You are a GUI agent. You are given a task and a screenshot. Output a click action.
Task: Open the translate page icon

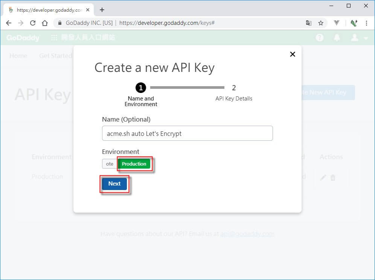[x=308, y=23]
